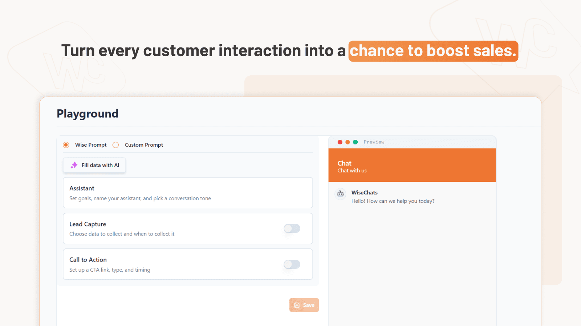Enable the Lead Capture toggle
The height and width of the screenshot is (326, 581).
(x=292, y=229)
